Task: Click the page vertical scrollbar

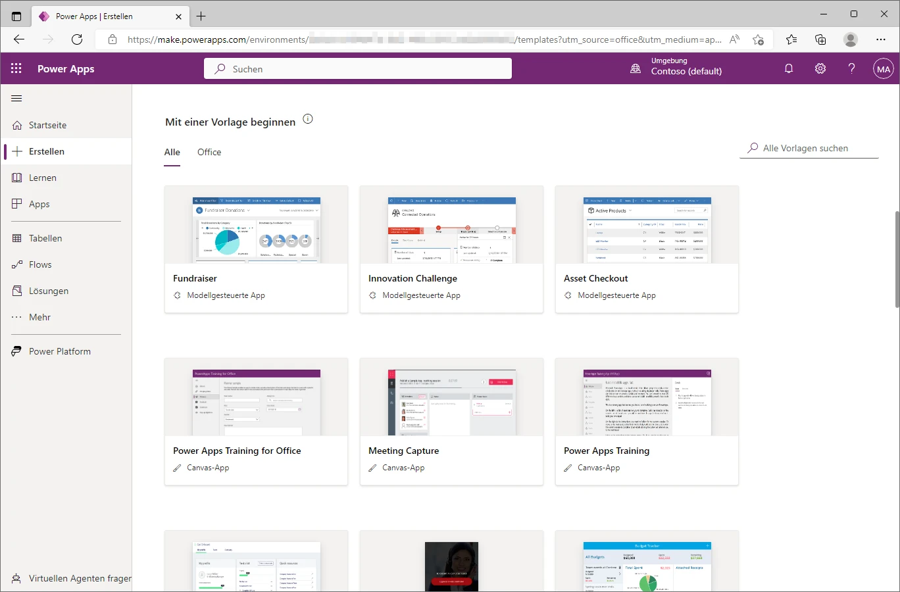Action: [897, 259]
